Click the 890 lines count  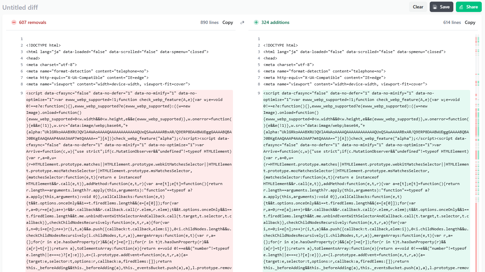coord(209,22)
